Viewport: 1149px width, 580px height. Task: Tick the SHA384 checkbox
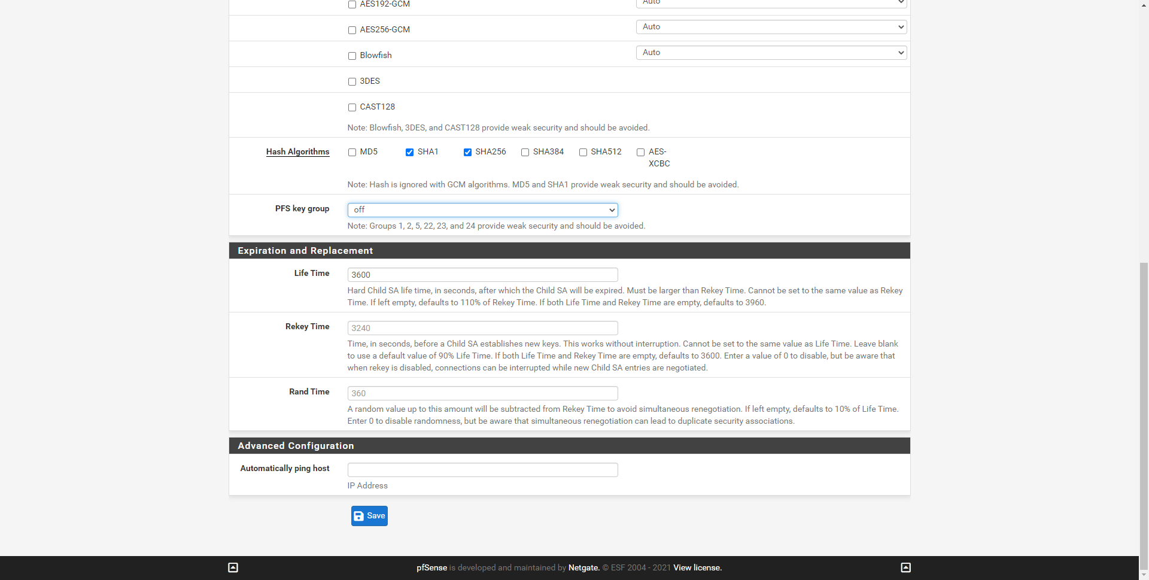[525, 153]
